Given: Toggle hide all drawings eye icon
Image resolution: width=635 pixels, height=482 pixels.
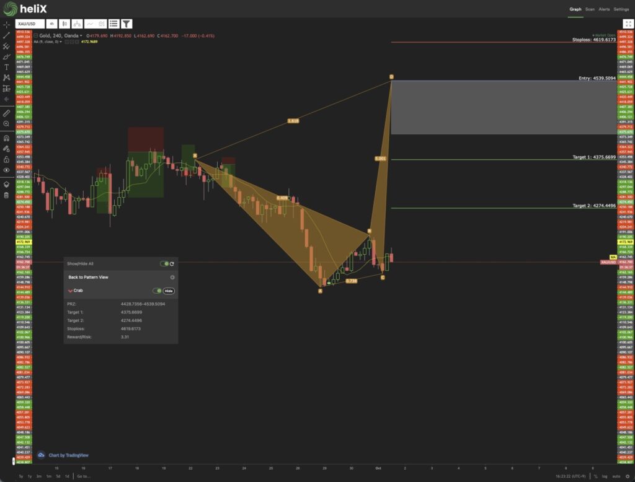Looking at the screenshot, I should 6,170.
